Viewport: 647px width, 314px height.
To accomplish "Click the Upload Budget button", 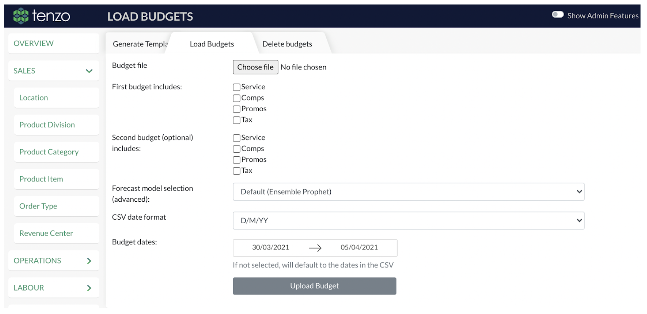I will (315, 286).
